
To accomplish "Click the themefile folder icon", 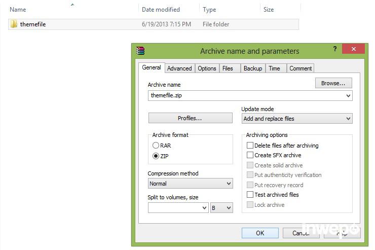I will (x=14, y=24).
